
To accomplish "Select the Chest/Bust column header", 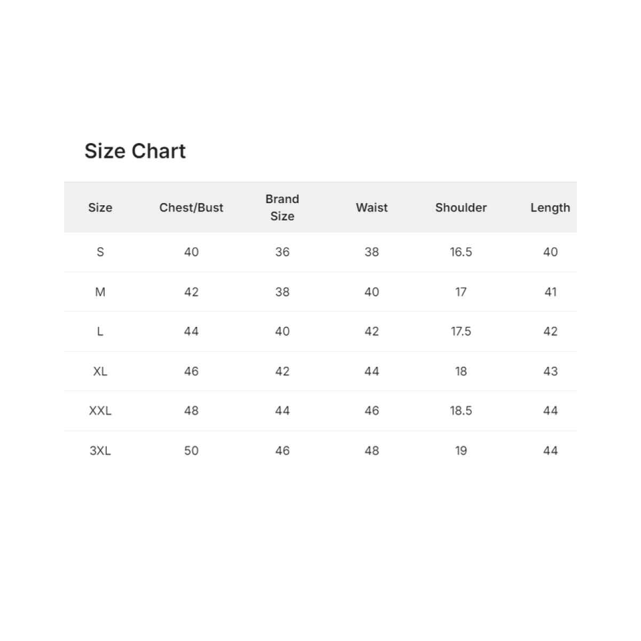I will tap(191, 207).
